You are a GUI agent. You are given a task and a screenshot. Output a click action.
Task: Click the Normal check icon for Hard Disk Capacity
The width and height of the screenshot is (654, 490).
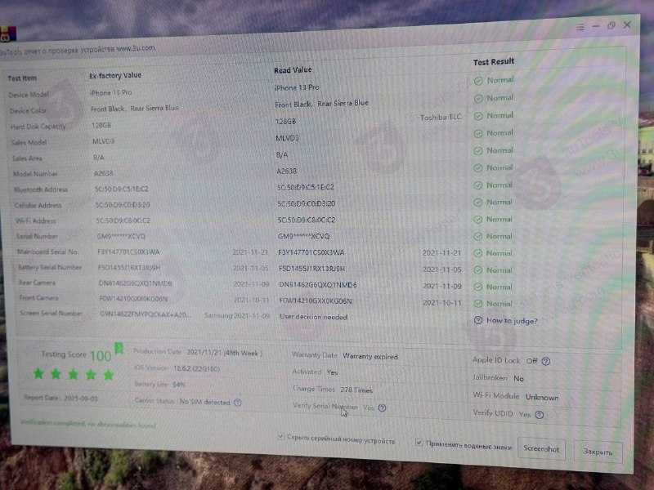point(478,116)
